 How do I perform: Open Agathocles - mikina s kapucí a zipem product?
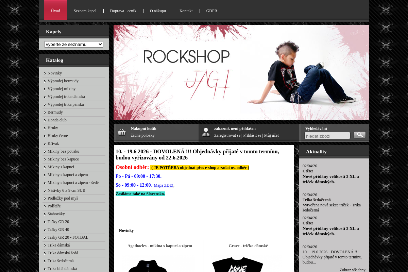[x=160, y=246]
